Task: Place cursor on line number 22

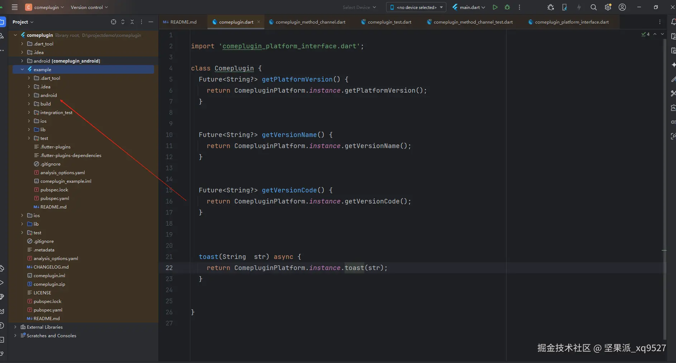Action: tap(169, 268)
